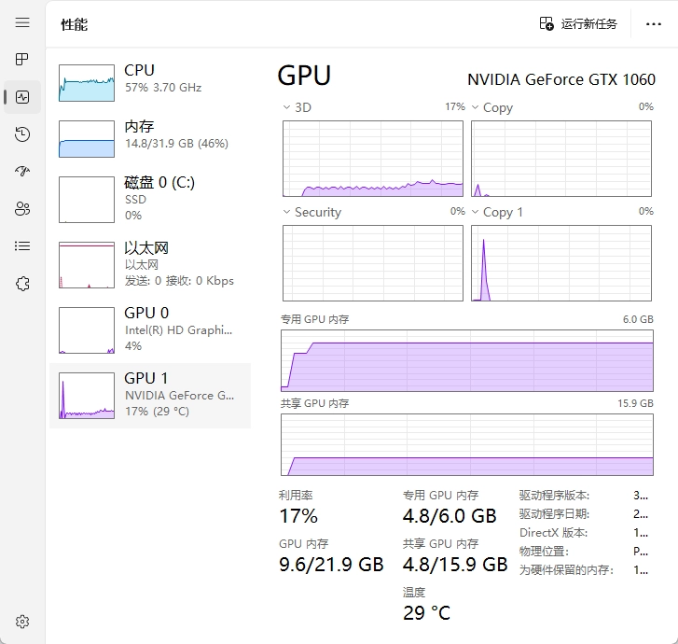Viewport: 678px width, 644px height.
Task: Go to the Processes page icon
Action: tap(22, 60)
